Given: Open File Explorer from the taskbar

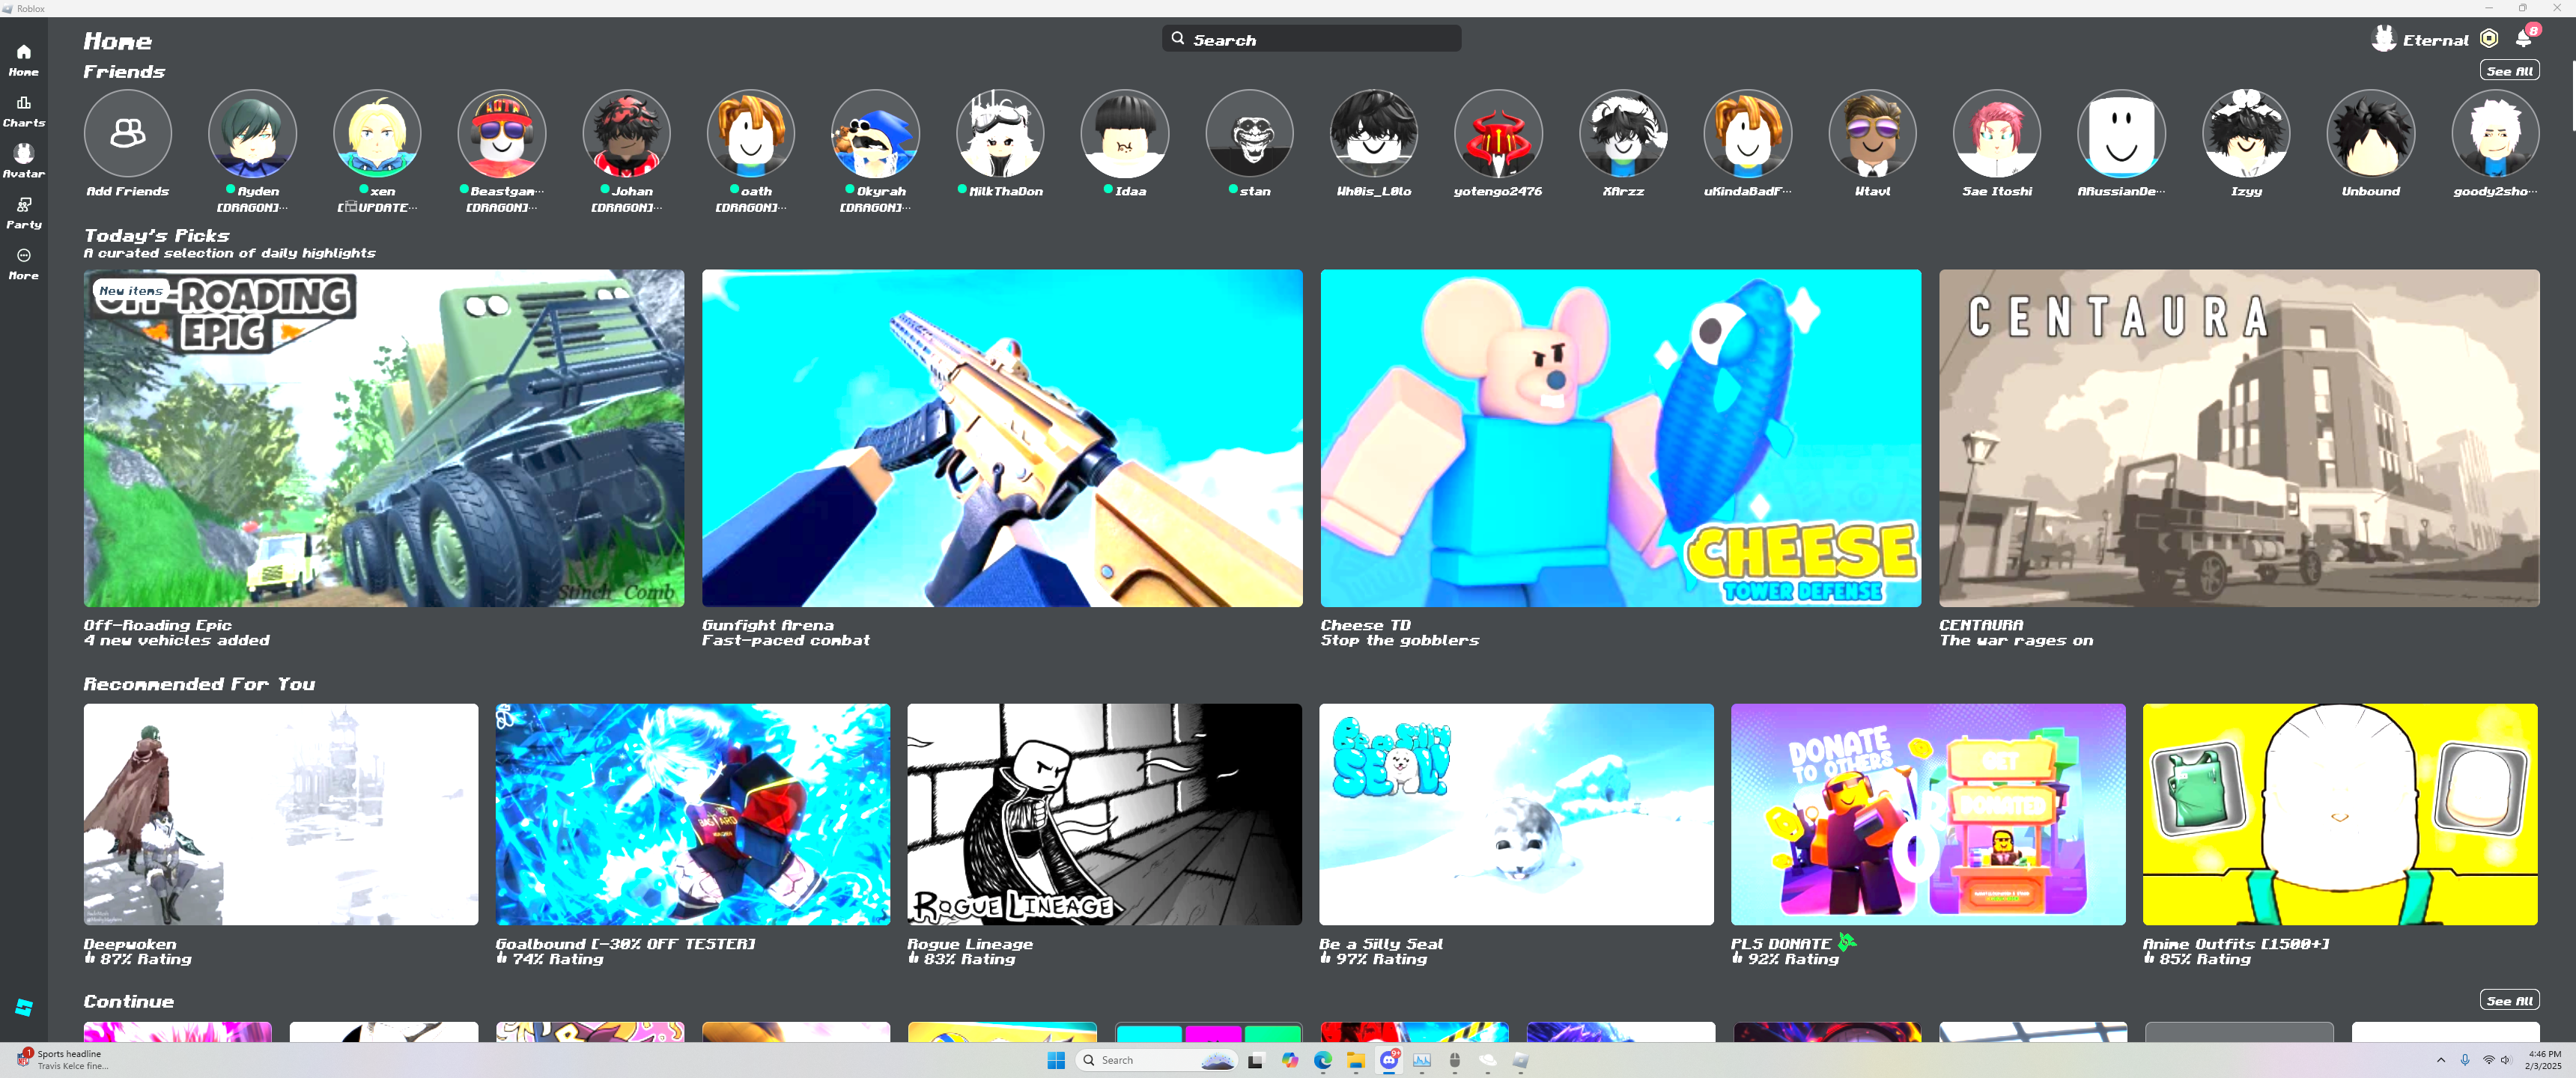Looking at the screenshot, I should pyautogui.click(x=1356, y=1060).
